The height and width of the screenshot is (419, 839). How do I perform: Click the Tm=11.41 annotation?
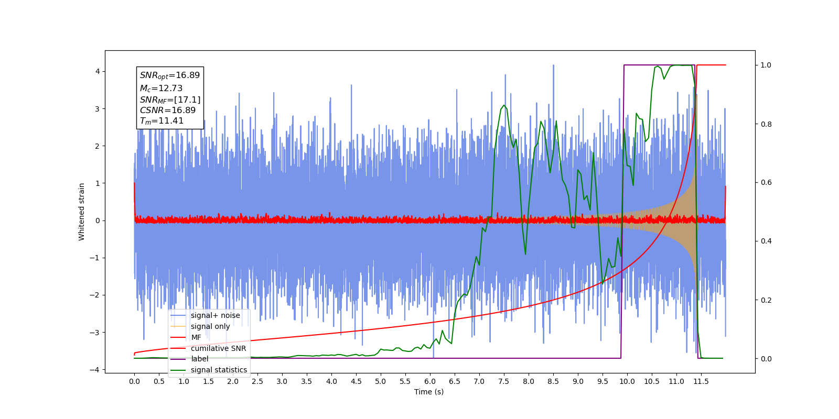pos(162,121)
